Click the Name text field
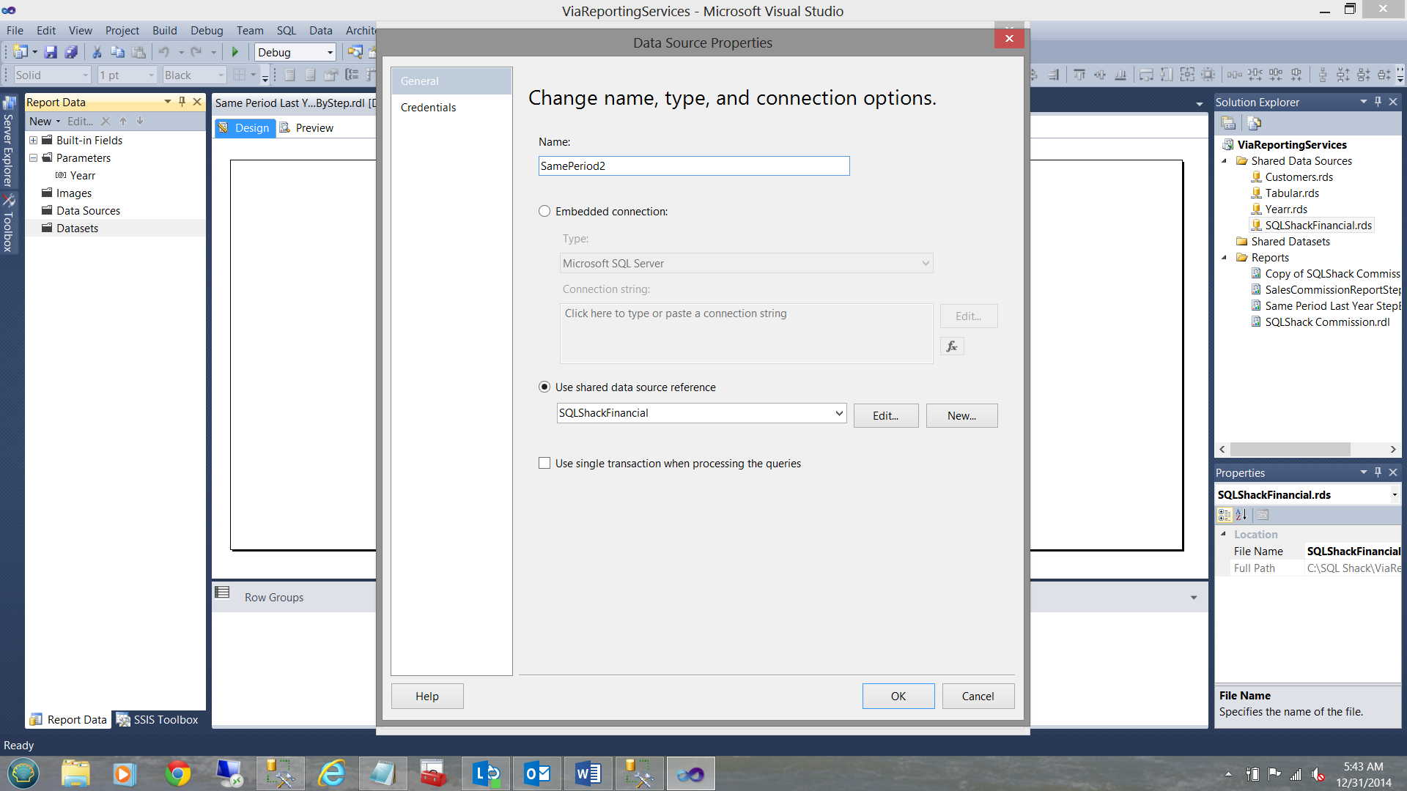 pos(693,166)
